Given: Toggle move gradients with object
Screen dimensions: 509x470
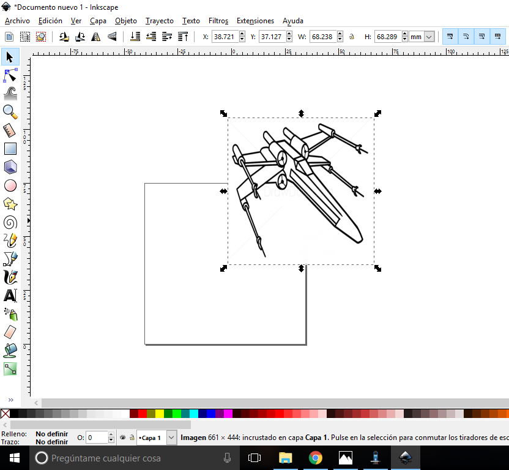Looking at the screenshot, I should click(482, 36).
